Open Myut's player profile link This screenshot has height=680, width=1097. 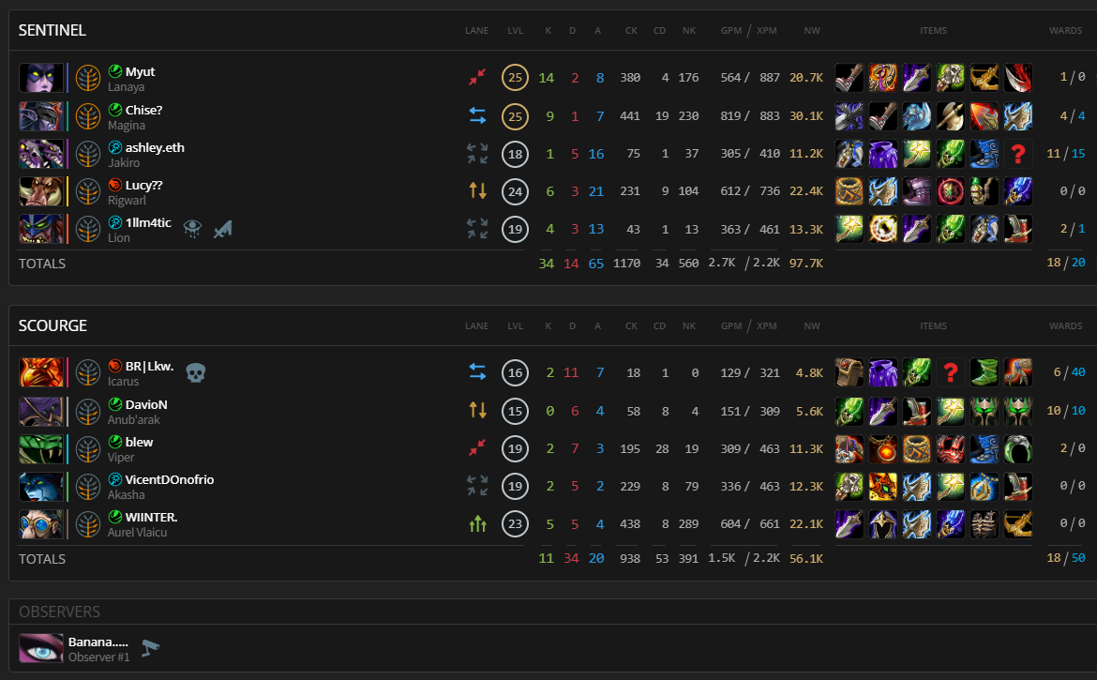pyautogui.click(x=140, y=71)
